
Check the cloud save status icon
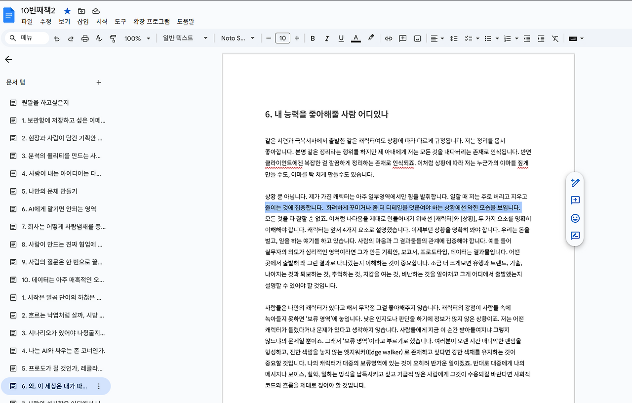pos(96,11)
